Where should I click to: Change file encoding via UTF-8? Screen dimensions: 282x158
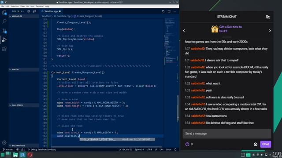click(x=149, y=149)
